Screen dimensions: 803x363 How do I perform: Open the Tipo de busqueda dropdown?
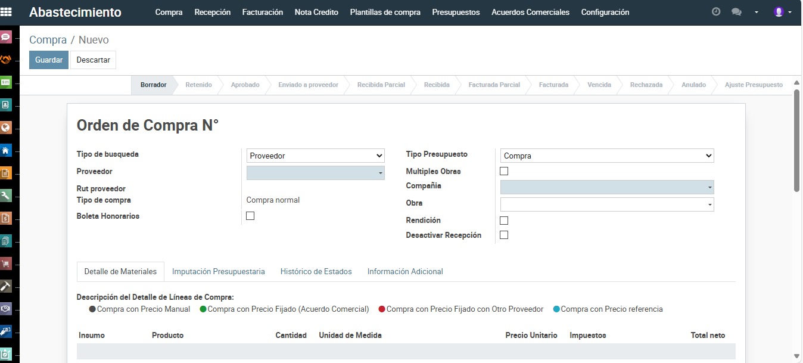[x=315, y=156]
